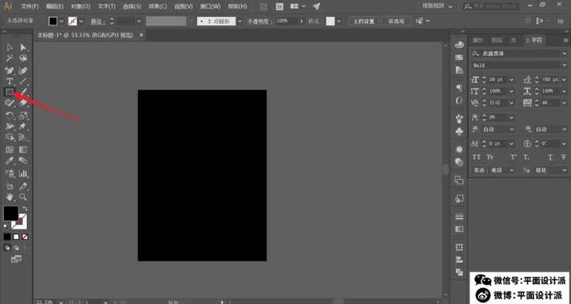Toggle Underline text style
Viewport: 571px width, 304px height.
point(550,157)
